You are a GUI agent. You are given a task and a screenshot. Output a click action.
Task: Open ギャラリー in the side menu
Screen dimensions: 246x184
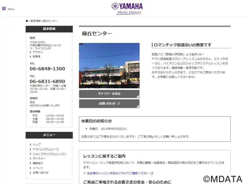click(x=39, y=159)
